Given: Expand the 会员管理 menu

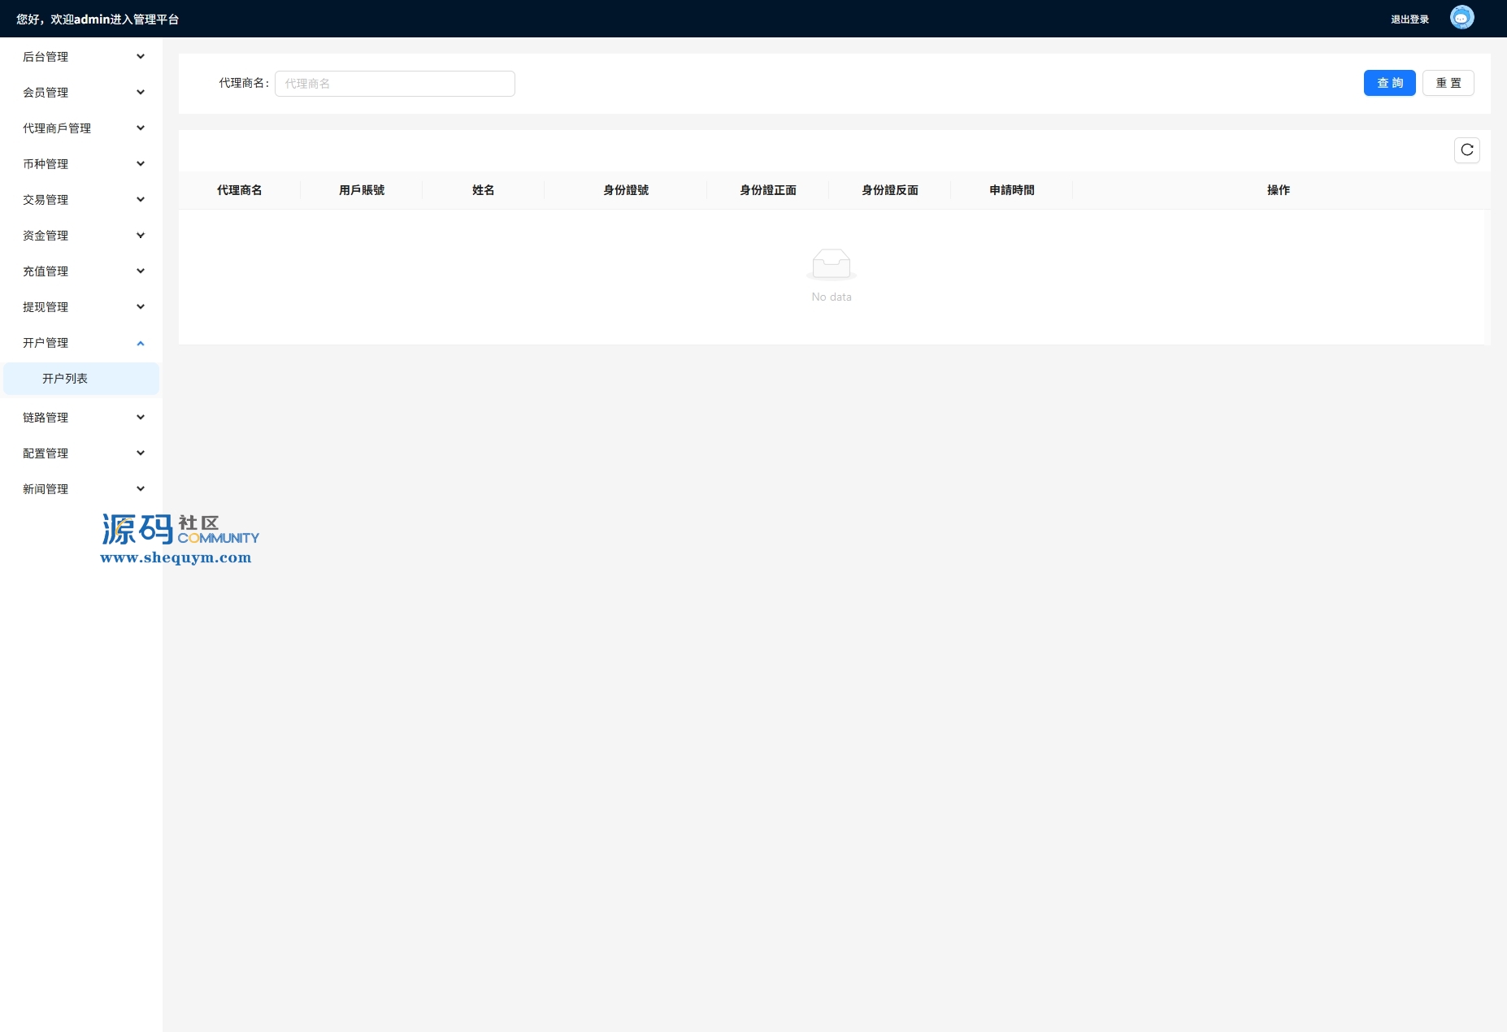Looking at the screenshot, I should pos(81,93).
